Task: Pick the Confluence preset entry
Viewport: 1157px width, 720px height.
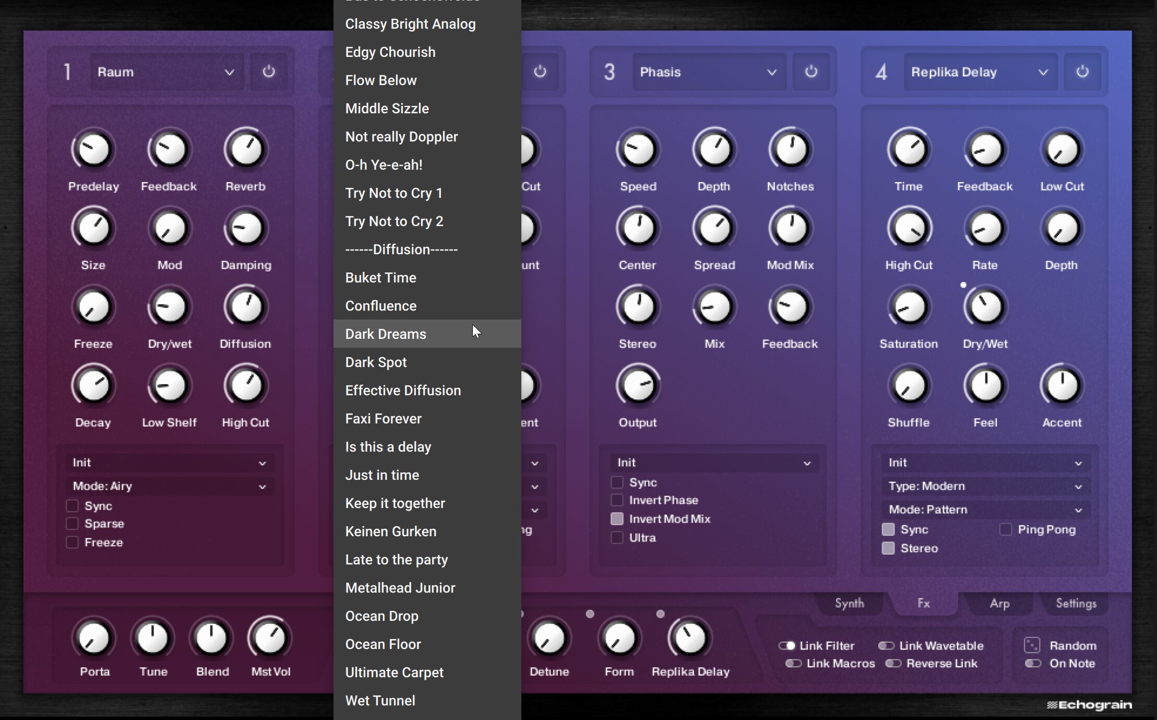Action: click(427, 305)
